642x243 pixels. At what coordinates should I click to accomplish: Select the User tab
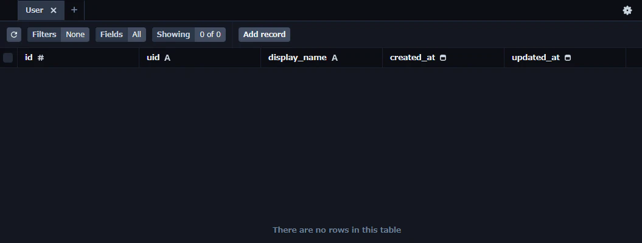pos(41,10)
